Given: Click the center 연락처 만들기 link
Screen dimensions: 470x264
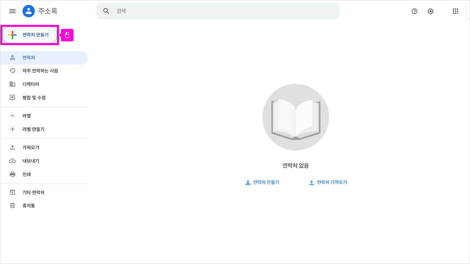Looking at the screenshot, I should click(x=263, y=182).
